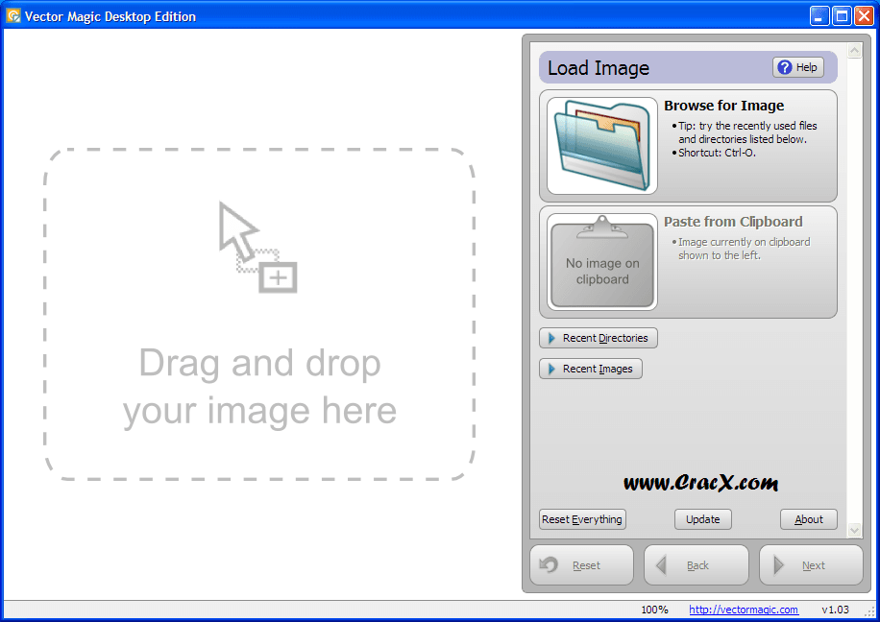
Task: Go to previous step with Back button
Action: (697, 565)
